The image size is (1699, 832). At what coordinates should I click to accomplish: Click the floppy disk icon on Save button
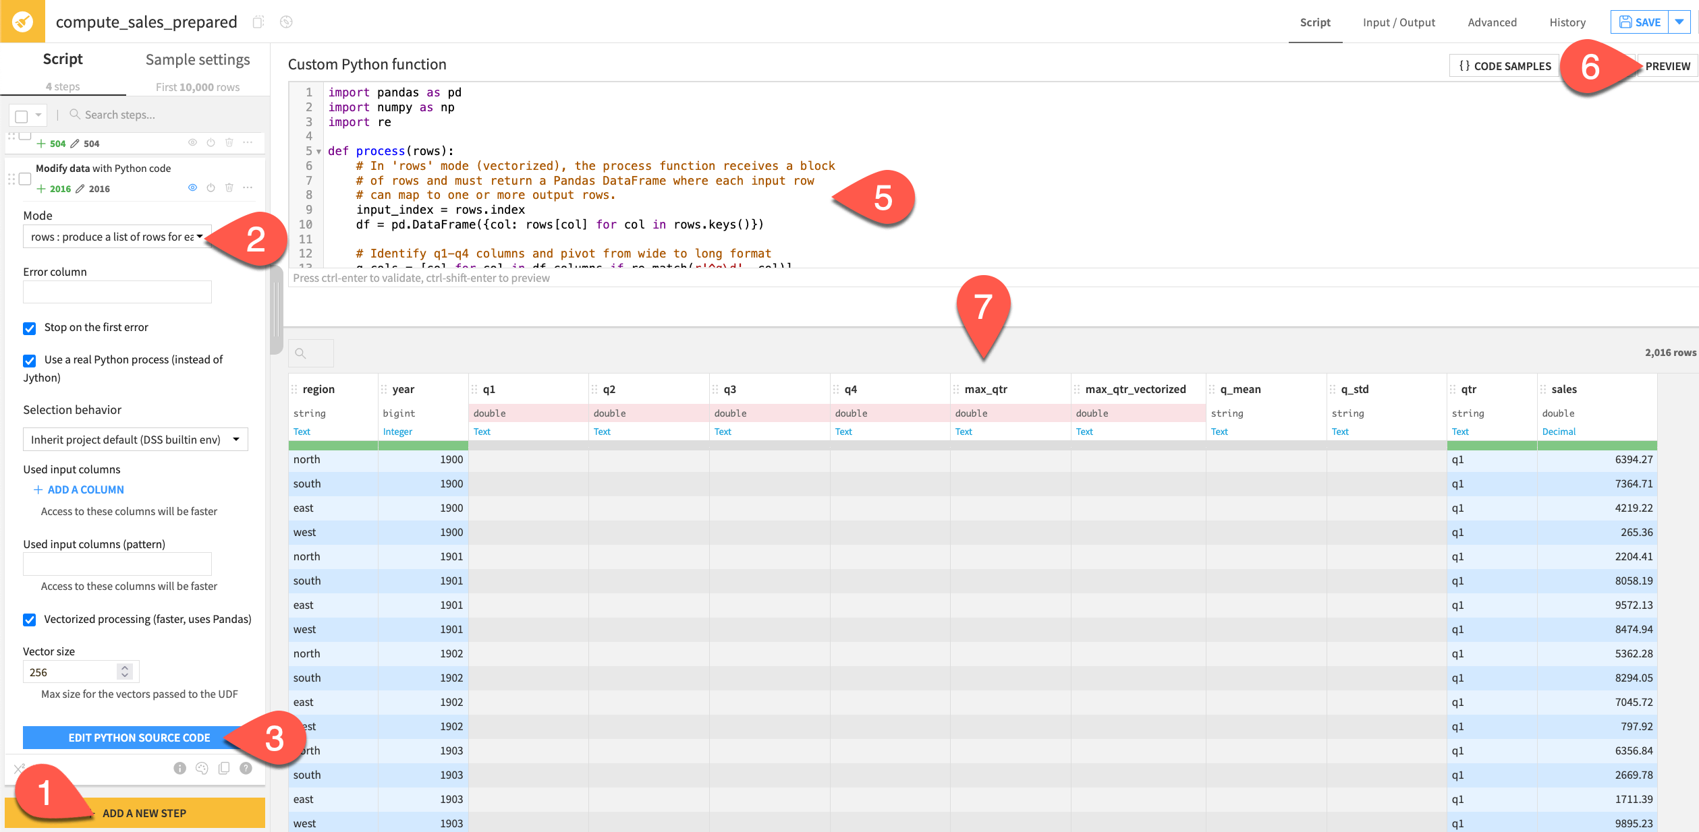[1625, 22]
